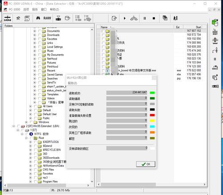Tick the Saved Games folder checkbox
Screen dimensions: 223x195
[x=40, y=75]
